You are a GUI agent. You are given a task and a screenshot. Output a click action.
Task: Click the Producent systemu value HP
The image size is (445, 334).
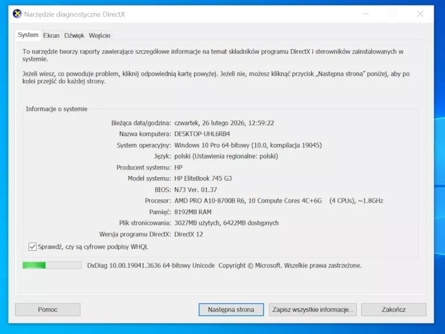pyautogui.click(x=178, y=167)
